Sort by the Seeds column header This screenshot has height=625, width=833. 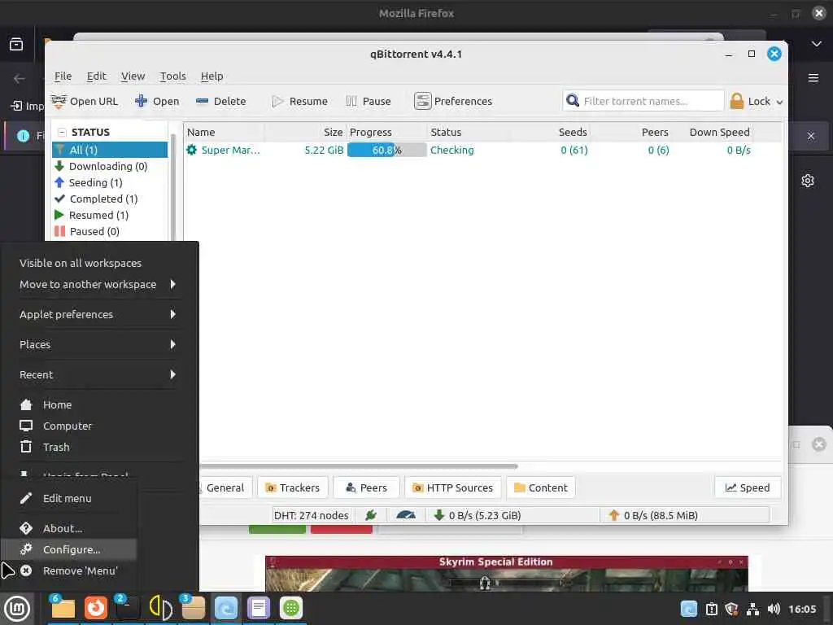(550, 133)
